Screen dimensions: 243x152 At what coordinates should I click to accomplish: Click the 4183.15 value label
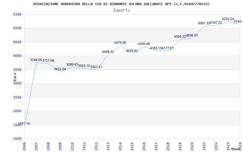coord(156,48)
